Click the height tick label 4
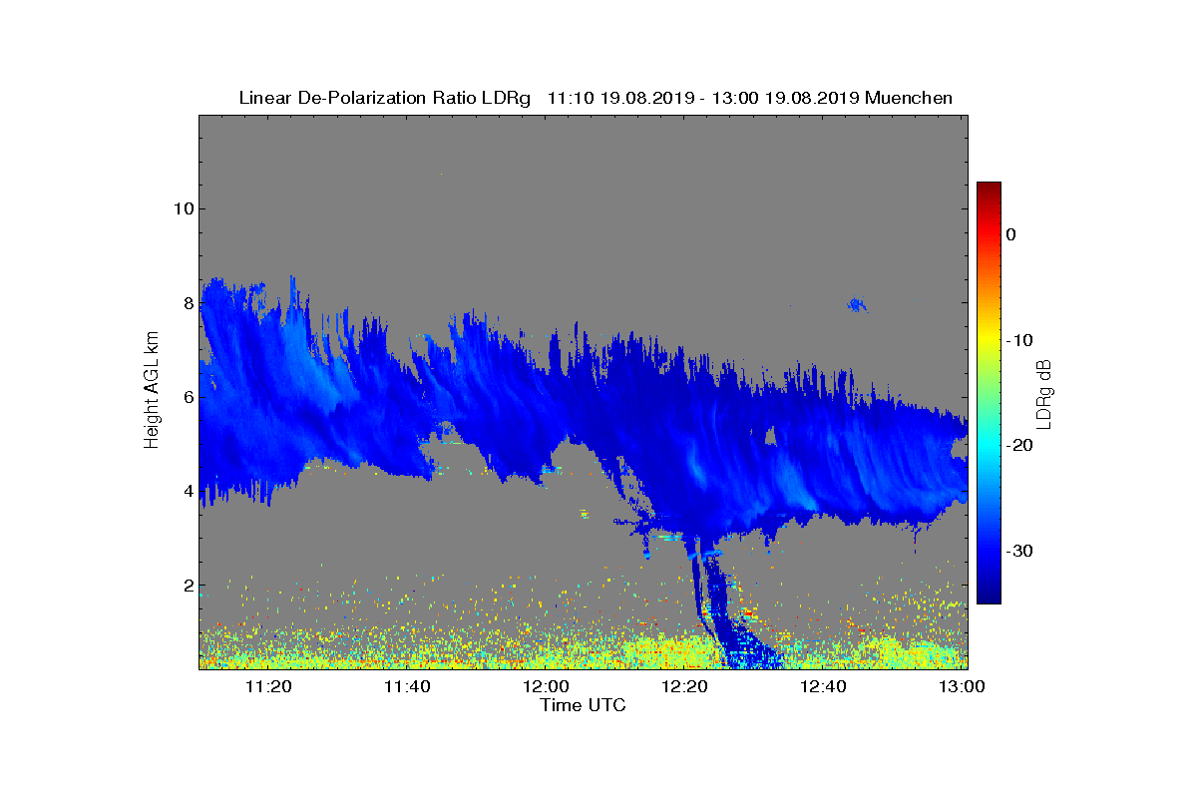 point(187,491)
